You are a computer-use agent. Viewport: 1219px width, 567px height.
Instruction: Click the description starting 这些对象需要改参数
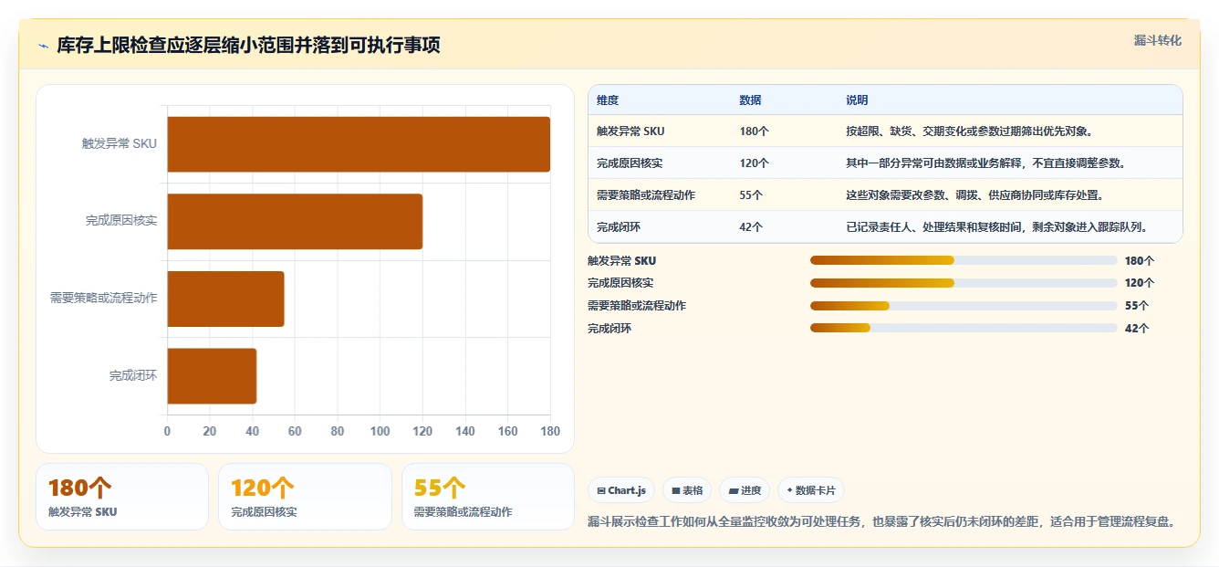click(x=974, y=195)
